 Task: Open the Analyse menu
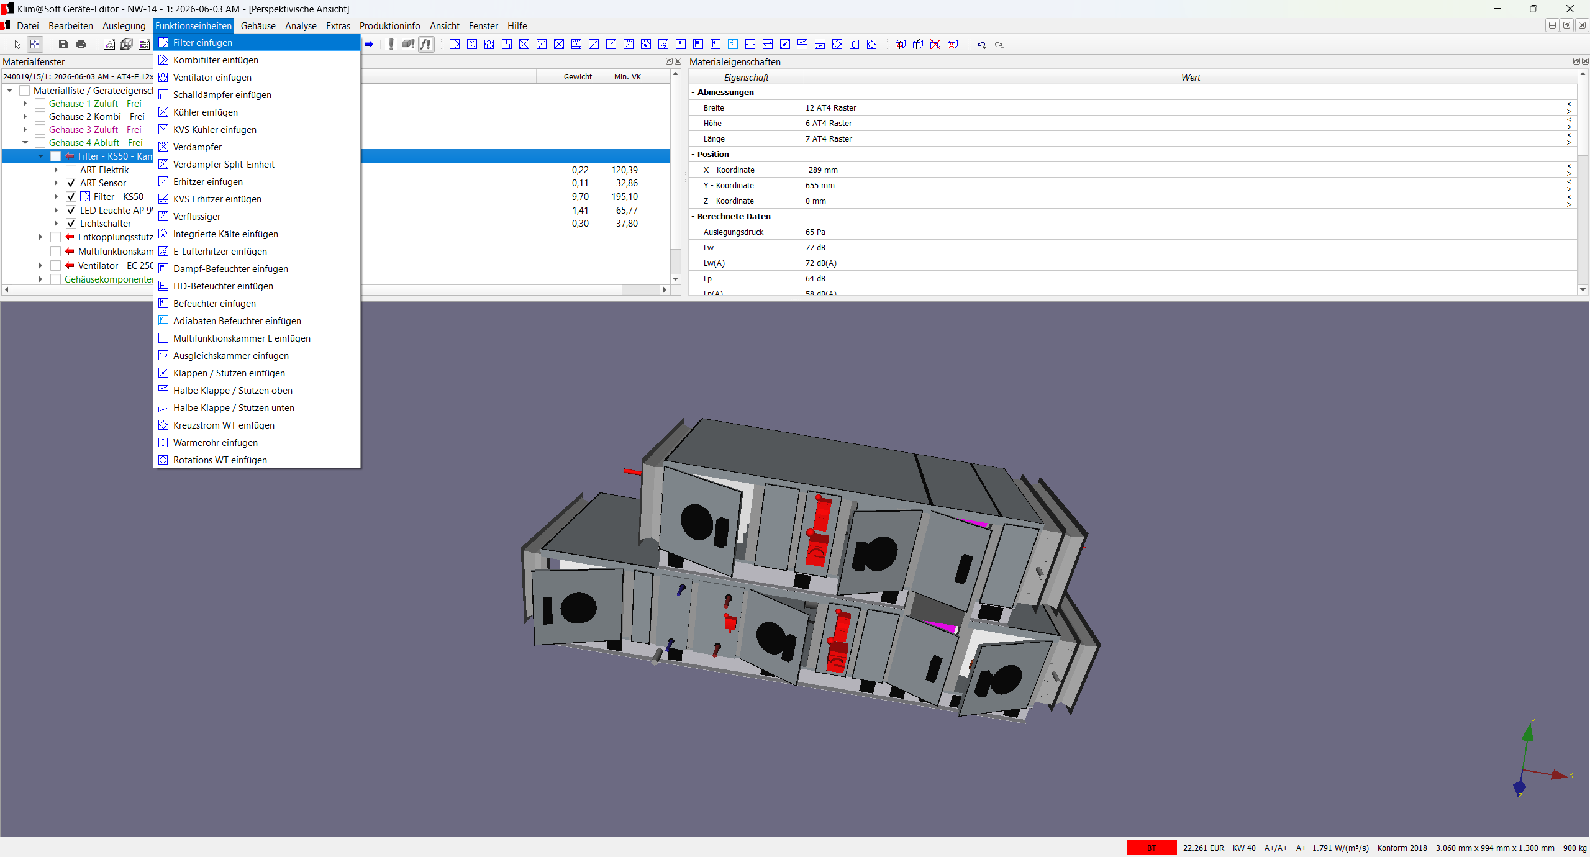tap(301, 26)
